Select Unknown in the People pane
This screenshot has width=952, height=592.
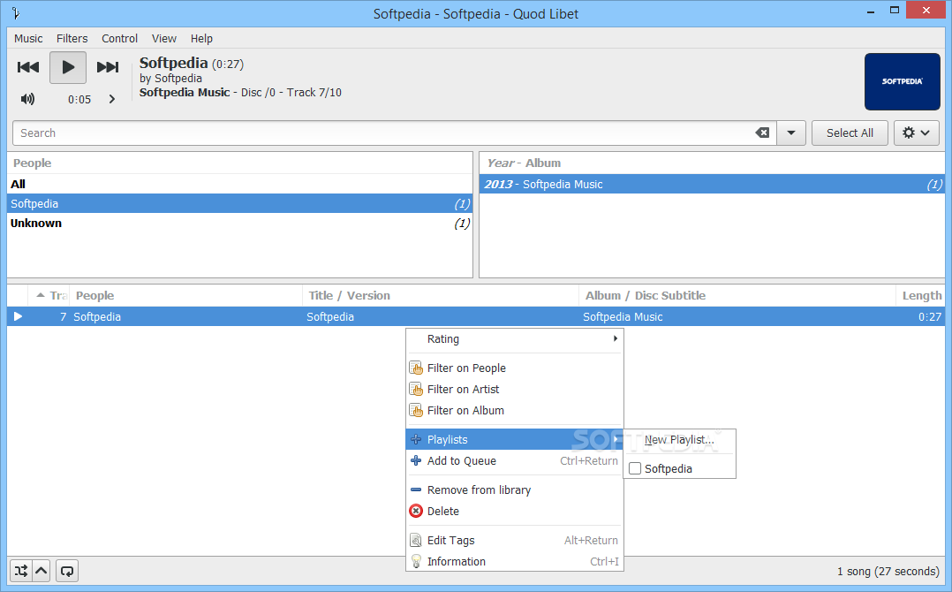tap(240, 223)
